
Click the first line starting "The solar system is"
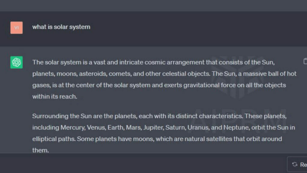pos(153,62)
